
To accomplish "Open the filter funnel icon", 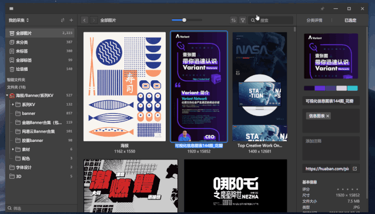I will click(x=243, y=21).
